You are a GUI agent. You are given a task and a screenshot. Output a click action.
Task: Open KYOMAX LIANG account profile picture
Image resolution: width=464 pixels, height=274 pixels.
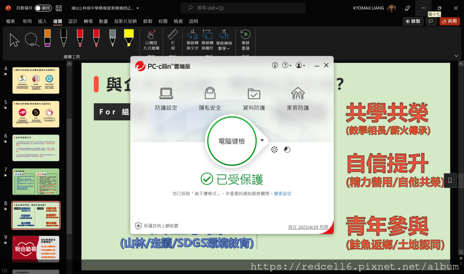[x=391, y=8]
